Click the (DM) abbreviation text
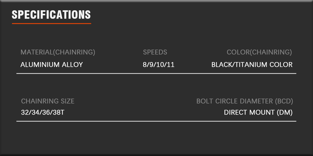This screenshot has width=313, height=156. [285, 112]
